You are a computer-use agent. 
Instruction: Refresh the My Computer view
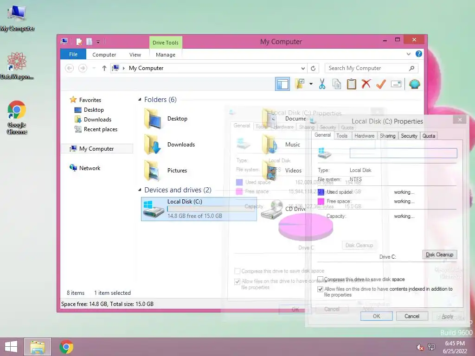313,69
